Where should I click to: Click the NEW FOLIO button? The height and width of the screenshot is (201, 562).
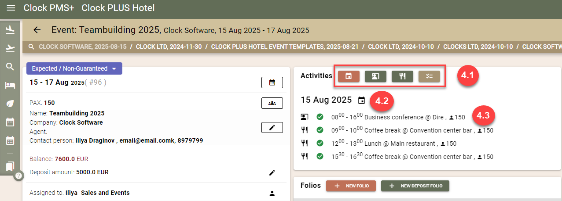point(351,186)
